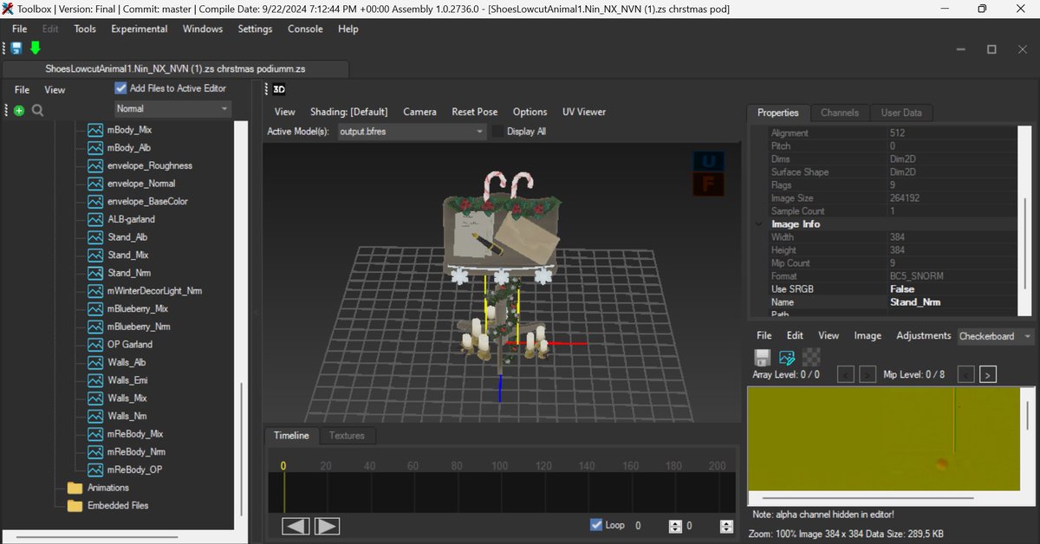Click the mBlueberry_Mix texture icon
1040x544 pixels.
(x=95, y=308)
